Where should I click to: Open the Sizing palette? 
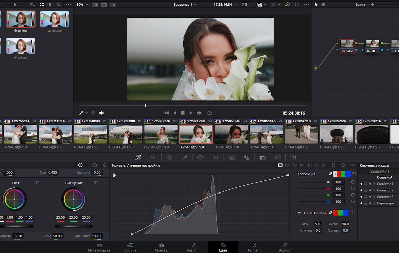pos(278,157)
